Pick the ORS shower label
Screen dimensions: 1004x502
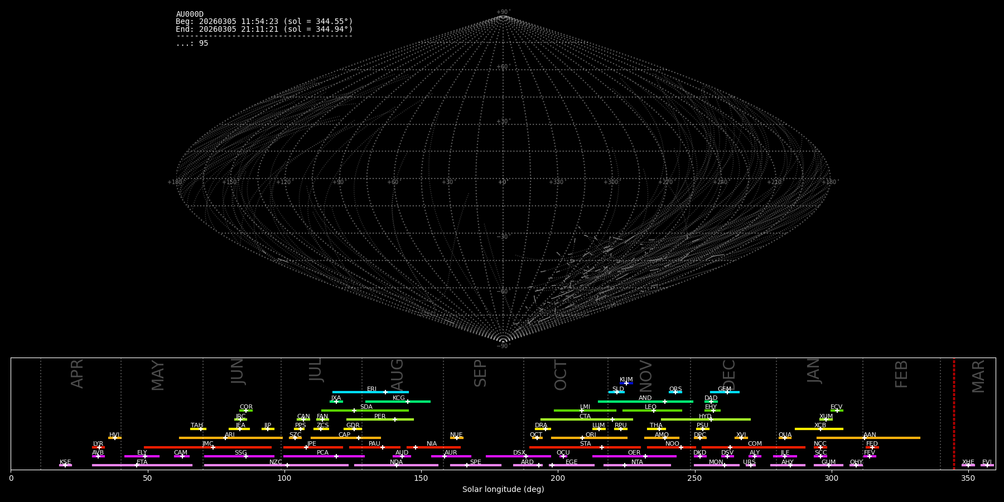pos(675,389)
